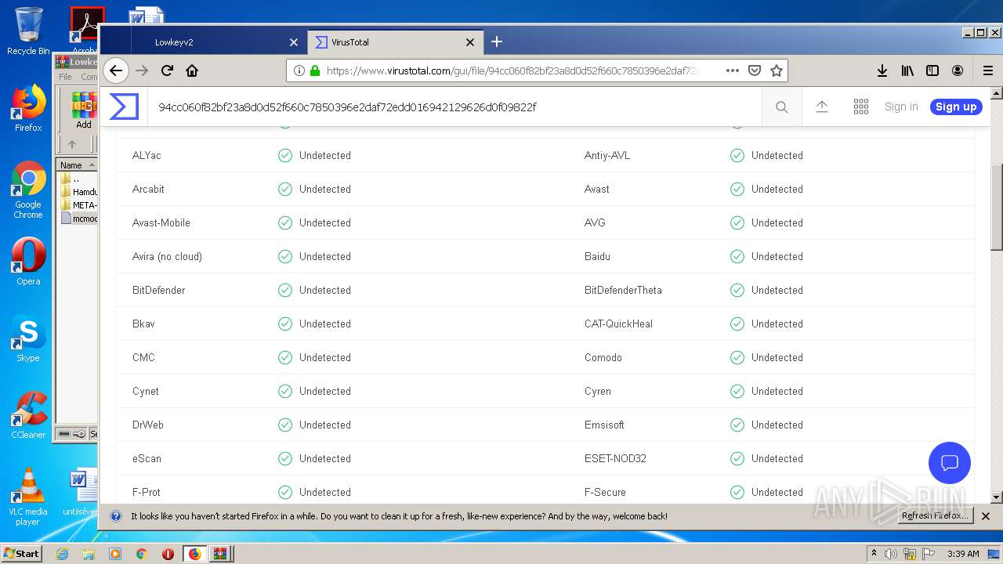Click Sign in link
This screenshot has height=564, width=1003.
(x=901, y=107)
